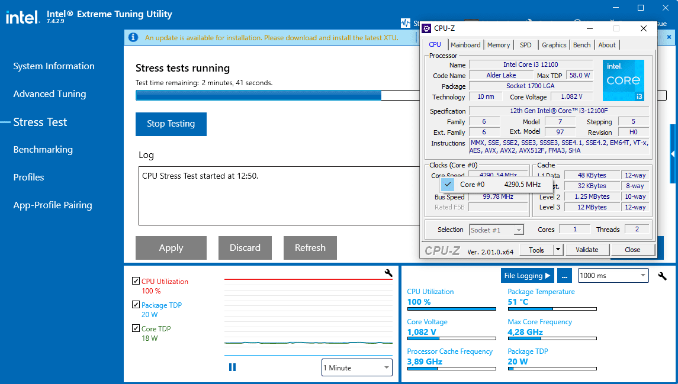
Task: Click the blue info icon in update banner
Action: click(133, 38)
